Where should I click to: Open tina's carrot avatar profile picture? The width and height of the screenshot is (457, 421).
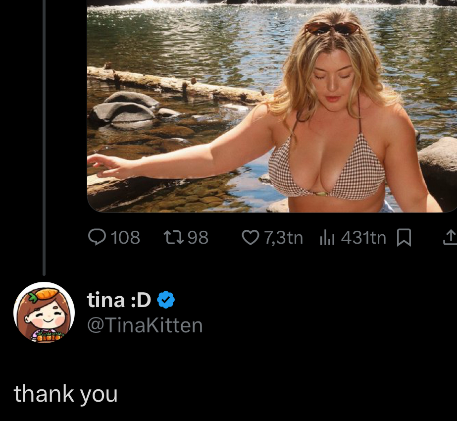tap(44, 313)
